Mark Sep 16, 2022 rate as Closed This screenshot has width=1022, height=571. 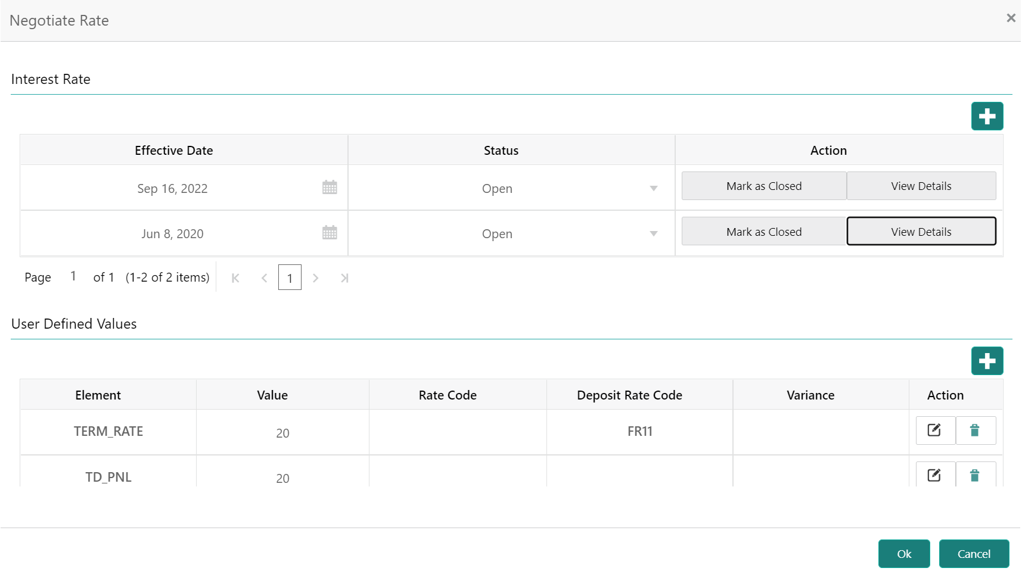pyautogui.click(x=764, y=186)
